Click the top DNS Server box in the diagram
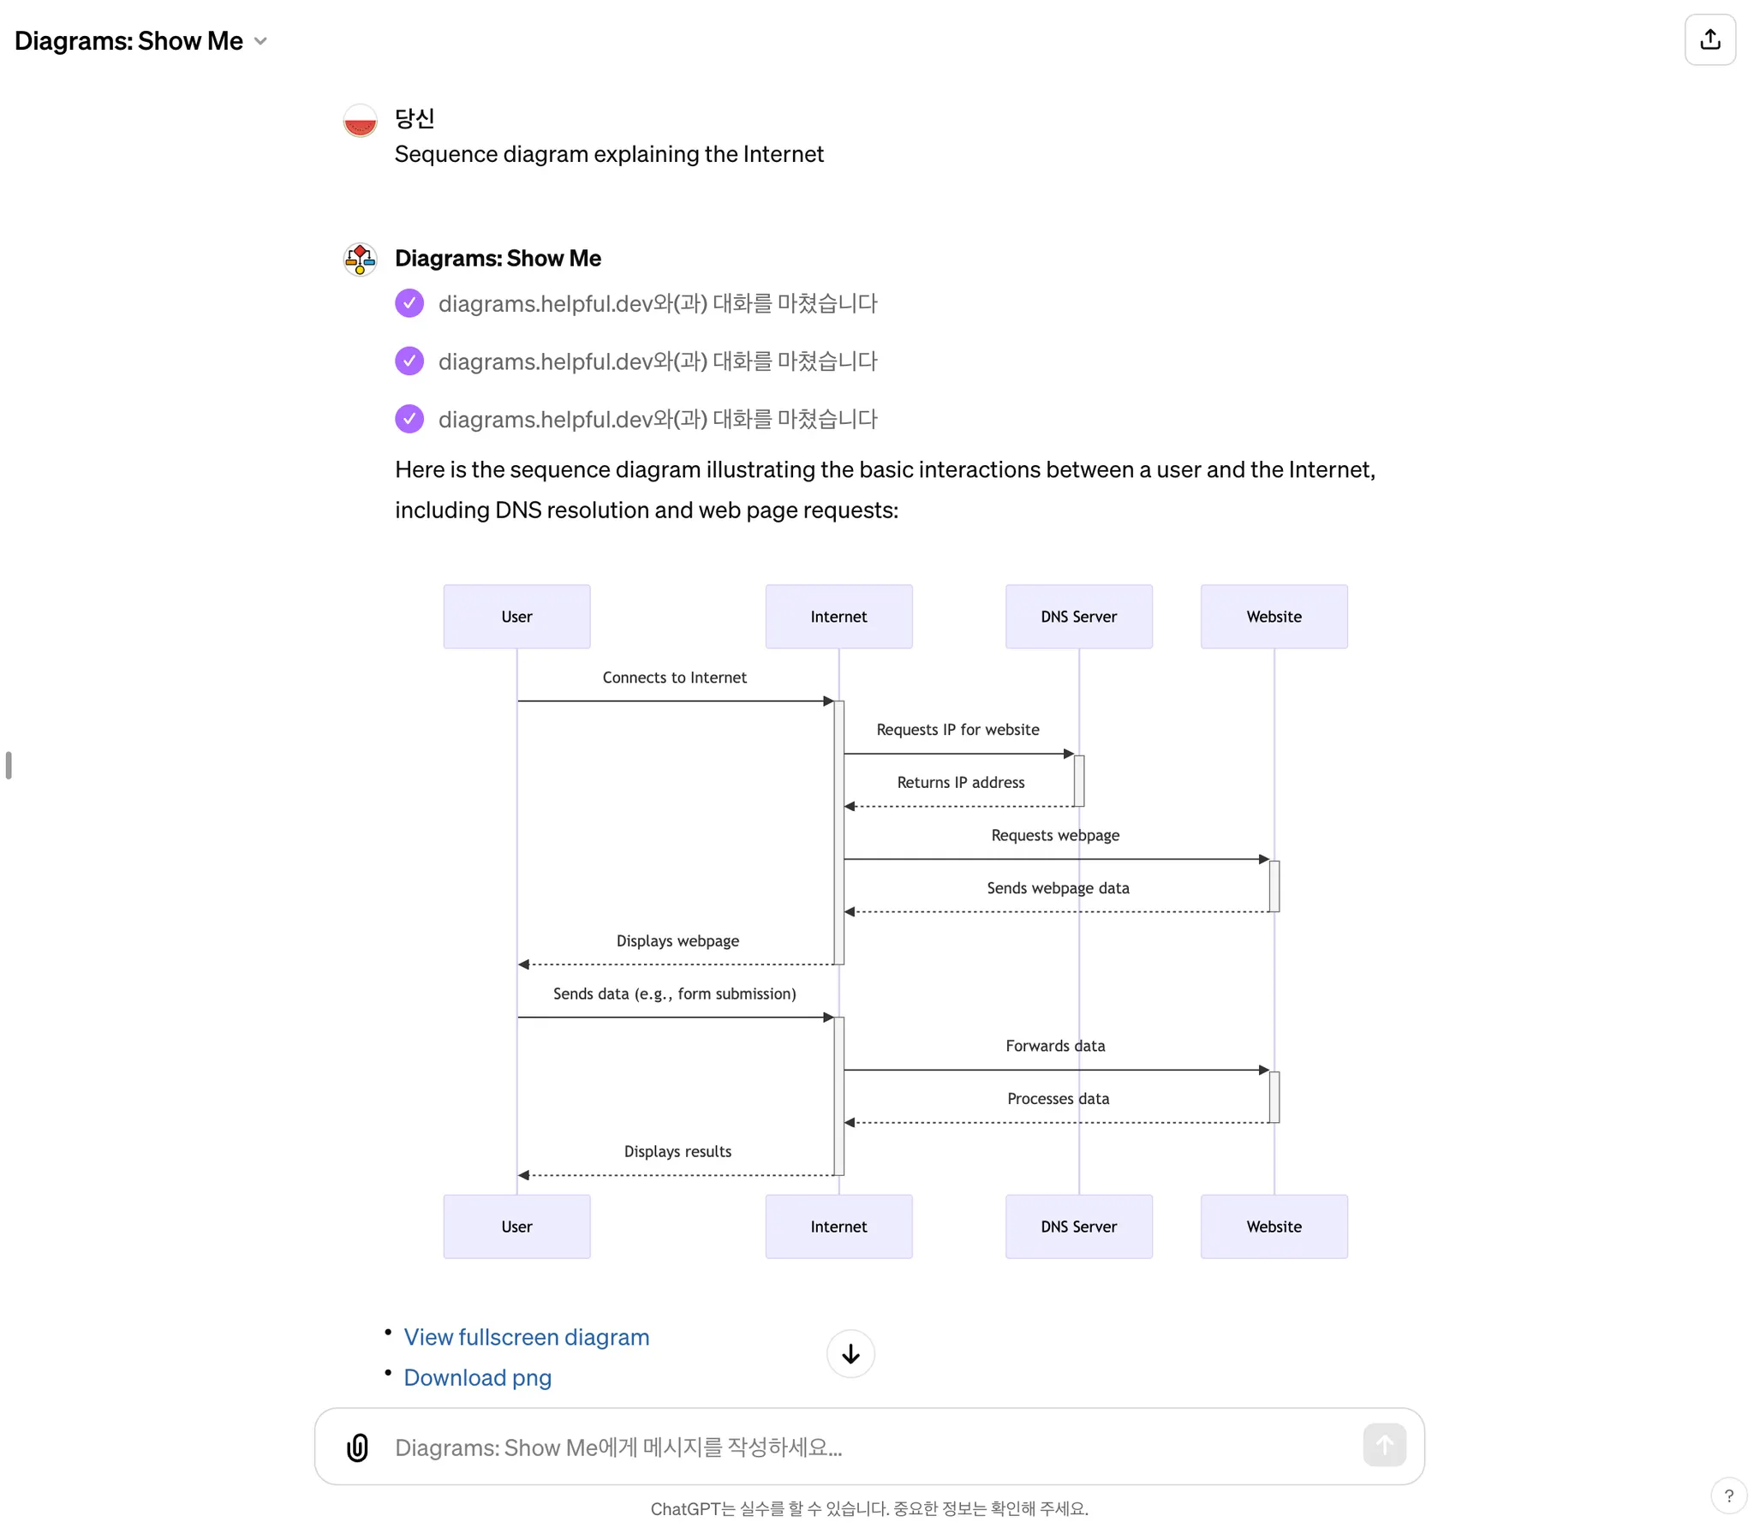1754x1528 pixels. pos(1078,617)
